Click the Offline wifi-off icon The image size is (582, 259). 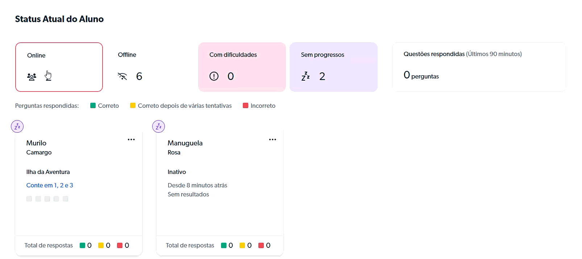(x=122, y=76)
